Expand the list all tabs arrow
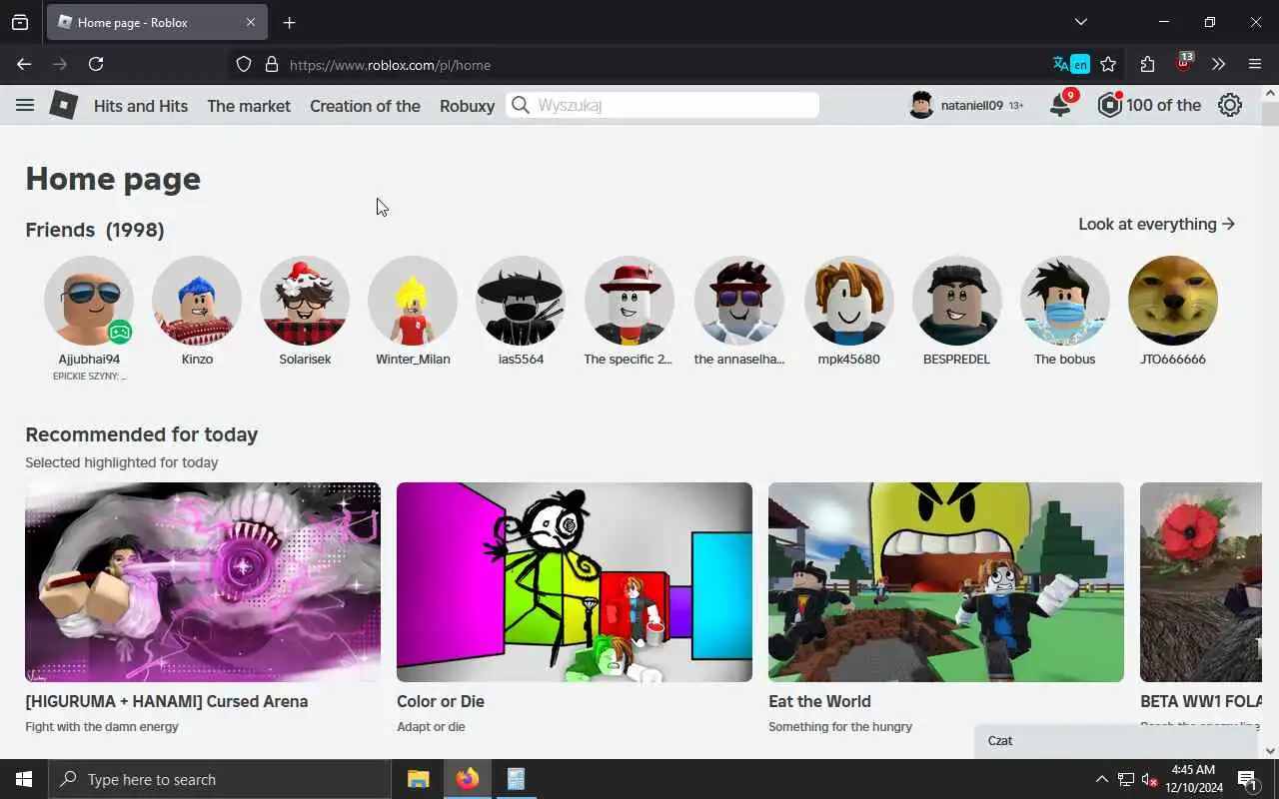The height and width of the screenshot is (799, 1279). coord(1080,22)
